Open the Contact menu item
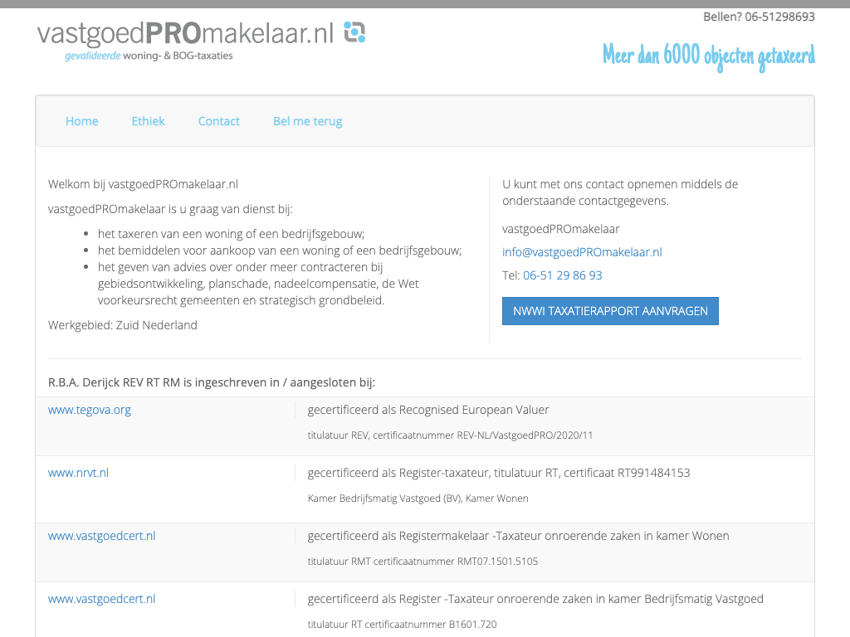 [218, 121]
